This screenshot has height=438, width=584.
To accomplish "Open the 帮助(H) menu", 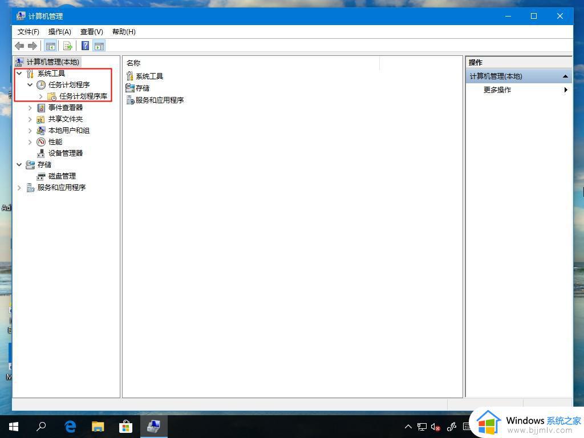I will tap(124, 32).
